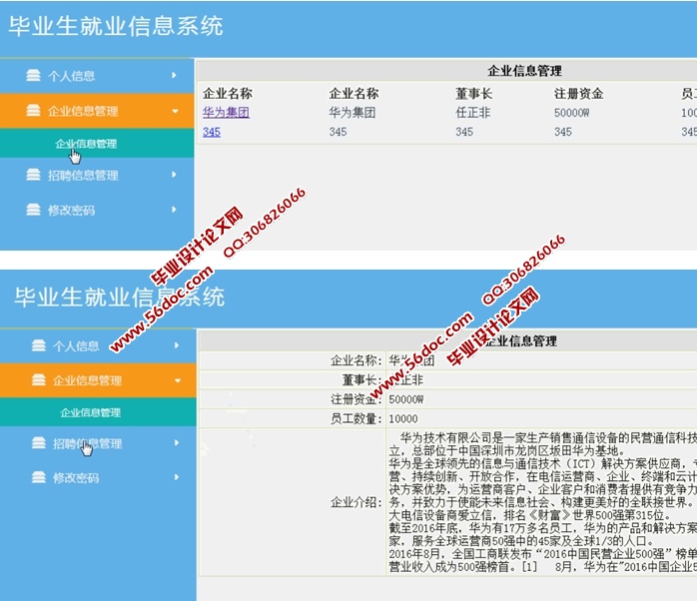The height and width of the screenshot is (601, 697).
Task: Select orange 企业信息管理 menu label in top sidebar
Action: (83, 111)
